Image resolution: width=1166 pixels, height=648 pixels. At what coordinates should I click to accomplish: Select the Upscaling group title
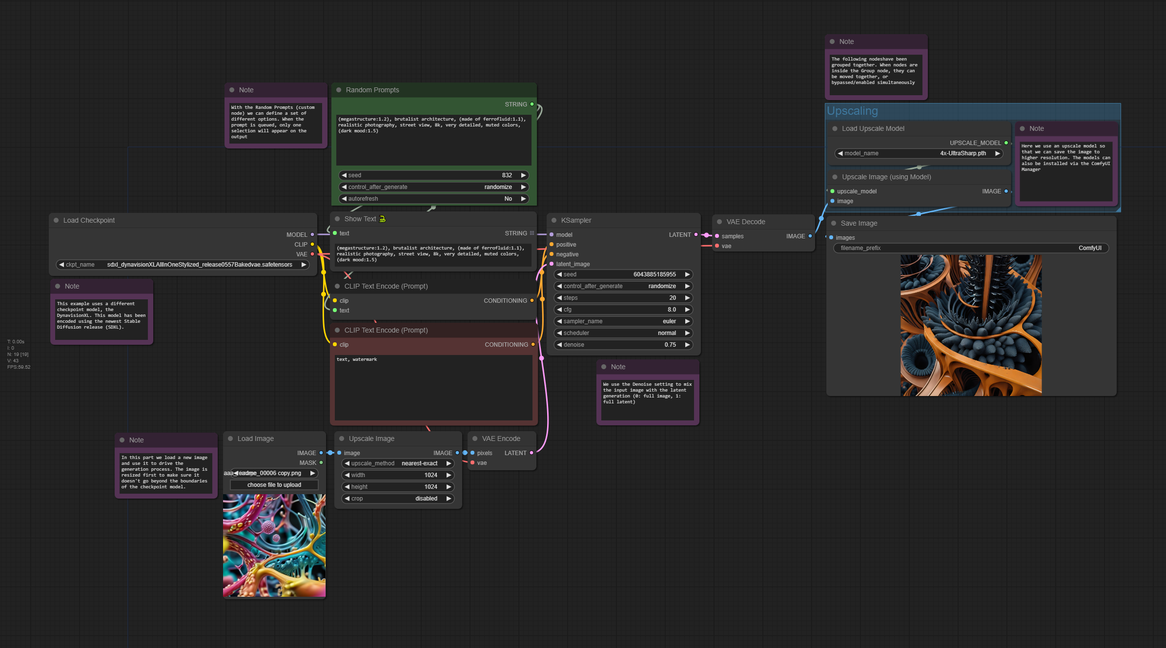853,111
